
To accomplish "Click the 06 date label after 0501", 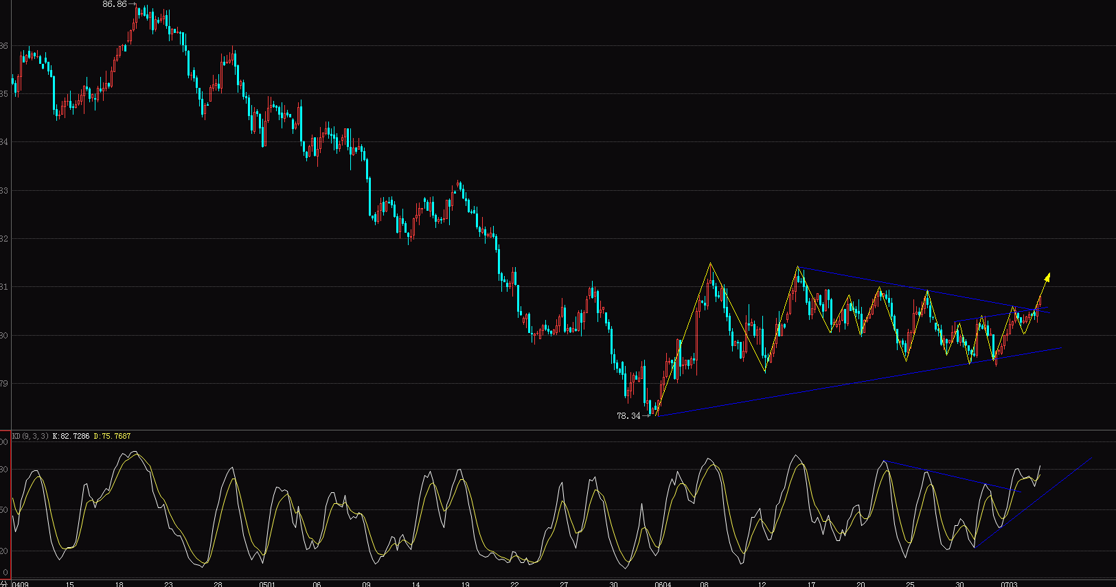I will pyautogui.click(x=317, y=584).
